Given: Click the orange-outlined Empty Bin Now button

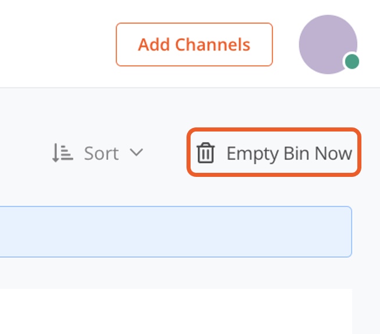Looking at the screenshot, I should pos(274,152).
